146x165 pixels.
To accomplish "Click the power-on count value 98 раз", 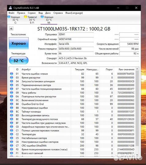I will click(x=129, y=49).
